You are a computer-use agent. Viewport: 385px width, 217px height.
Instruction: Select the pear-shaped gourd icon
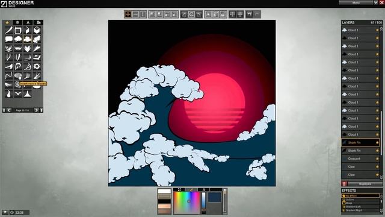click(8, 93)
